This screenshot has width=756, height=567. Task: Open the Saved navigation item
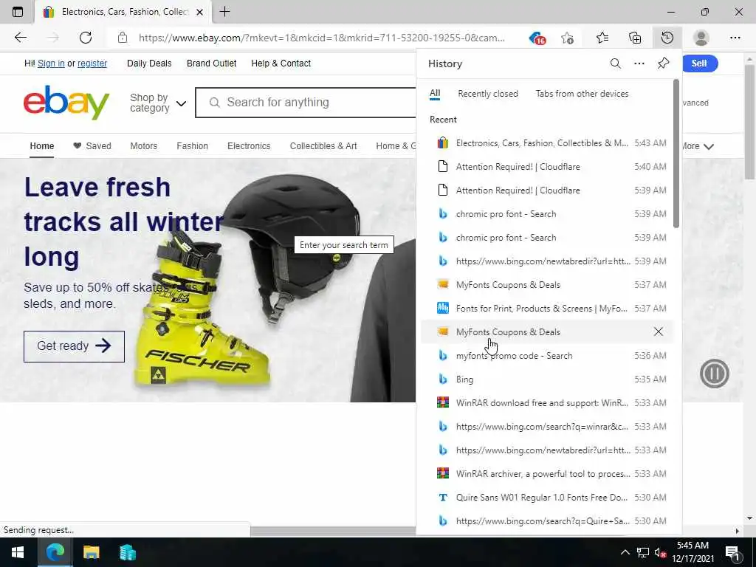point(92,146)
